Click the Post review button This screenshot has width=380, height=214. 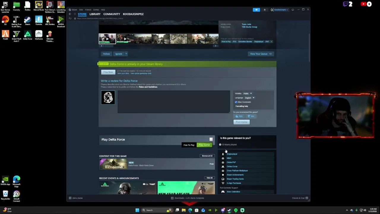241,122
